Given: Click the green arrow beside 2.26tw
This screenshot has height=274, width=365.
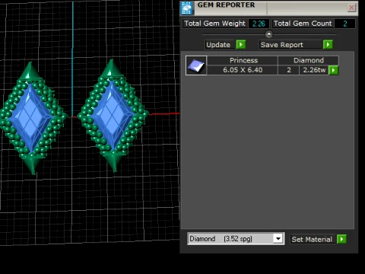Looking at the screenshot, I should coord(333,70).
